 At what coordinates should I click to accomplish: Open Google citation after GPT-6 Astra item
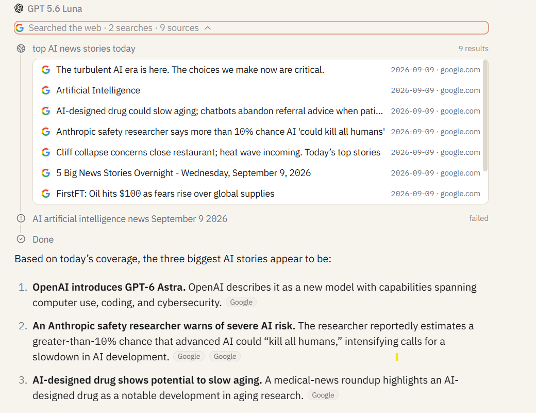pyautogui.click(x=241, y=302)
